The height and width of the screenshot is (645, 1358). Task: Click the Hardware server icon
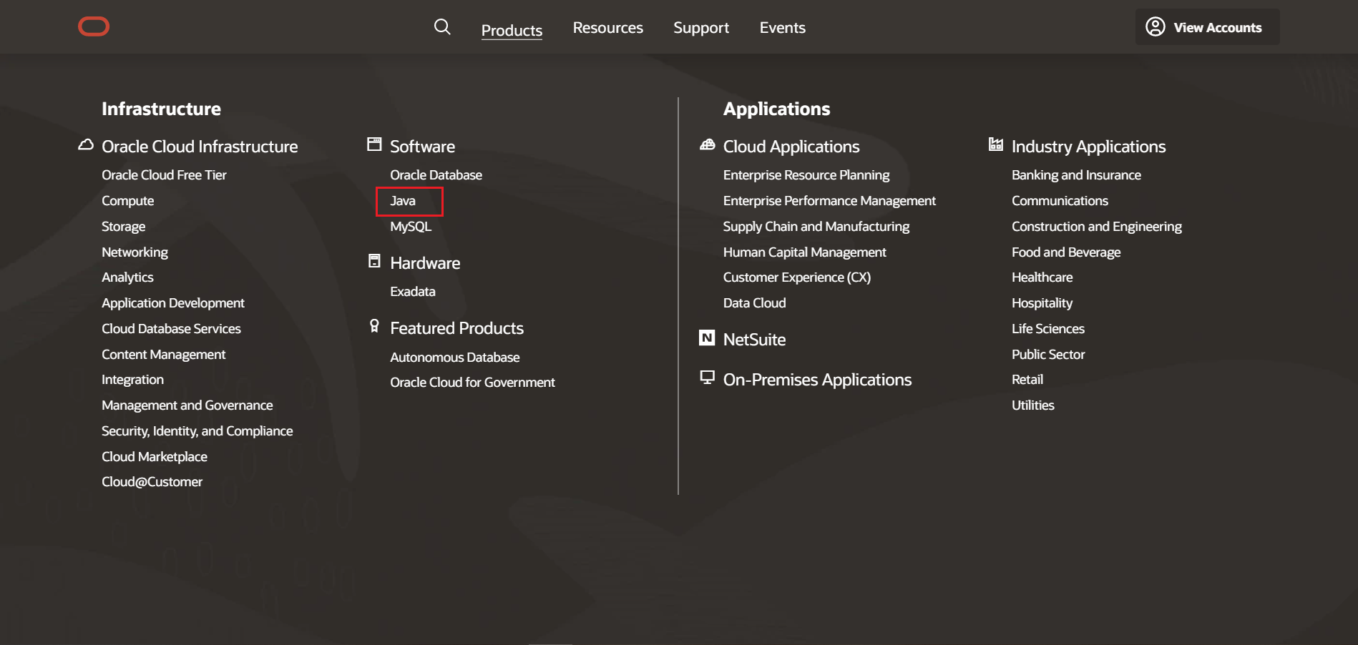tap(374, 260)
